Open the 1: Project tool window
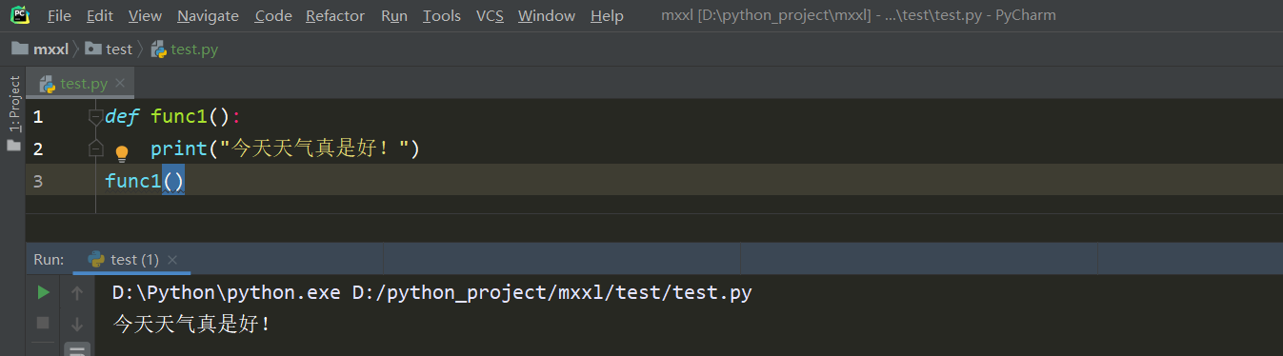1283x356 pixels. click(13, 104)
